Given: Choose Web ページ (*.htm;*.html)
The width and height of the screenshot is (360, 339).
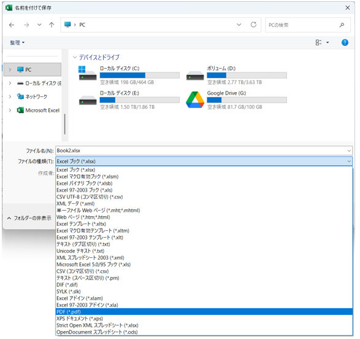Looking at the screenshot, I should (x=204, y=217).
